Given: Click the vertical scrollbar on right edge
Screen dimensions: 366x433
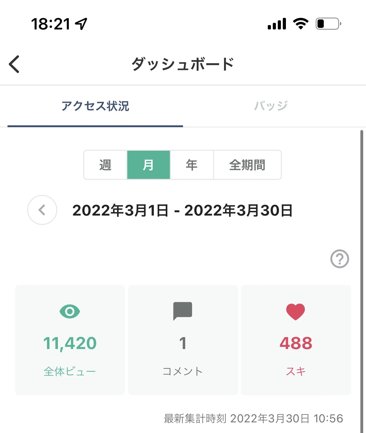Looking at the screenshot, I should click(x=362, y=281).
